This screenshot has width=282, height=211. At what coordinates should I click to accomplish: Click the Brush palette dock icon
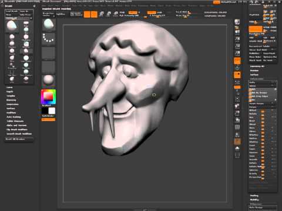[34, 6]
